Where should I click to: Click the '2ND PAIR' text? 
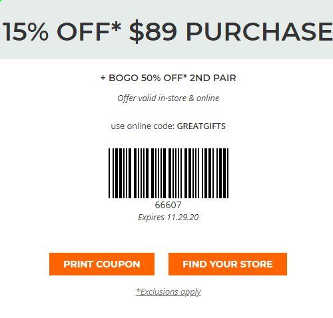(x=213, y=78)
